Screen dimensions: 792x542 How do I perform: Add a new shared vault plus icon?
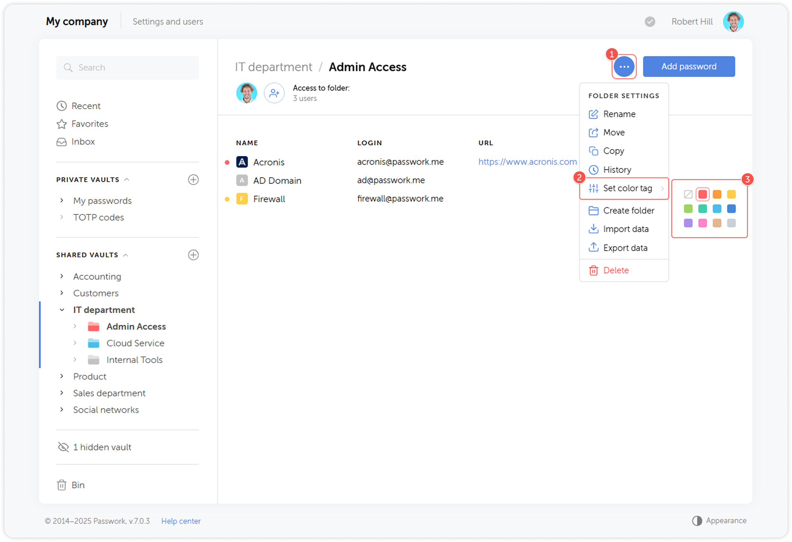[x=193, y=255]
